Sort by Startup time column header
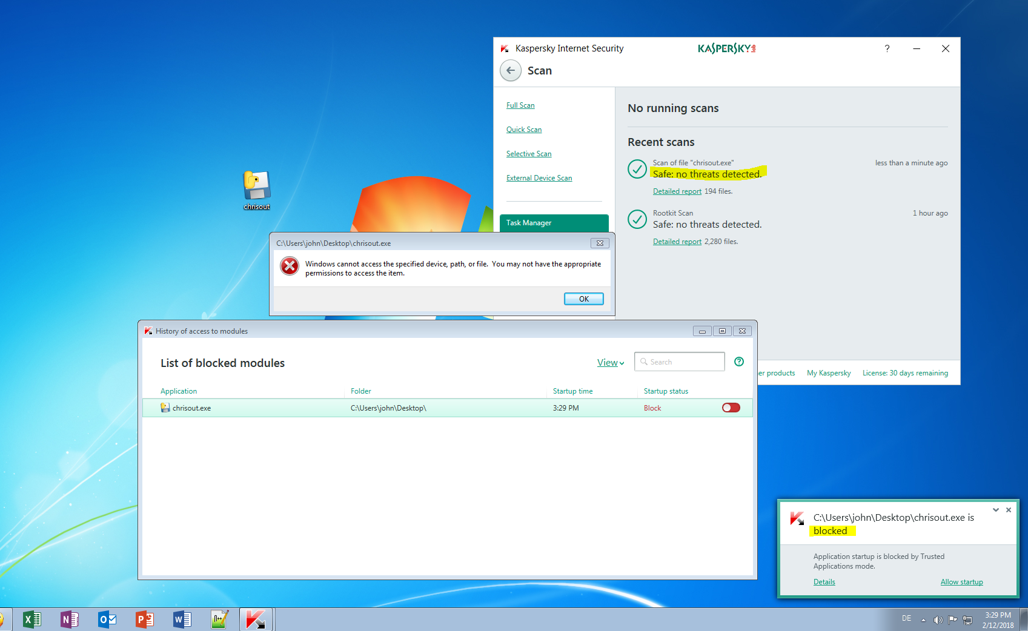Screen dimensions: 1028x631 coord(572,391)
